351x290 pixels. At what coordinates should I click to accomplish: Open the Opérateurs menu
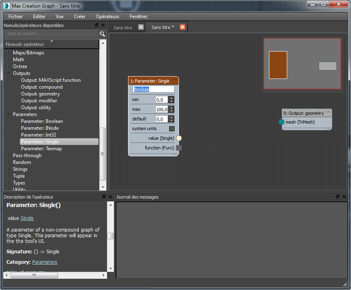107,17
